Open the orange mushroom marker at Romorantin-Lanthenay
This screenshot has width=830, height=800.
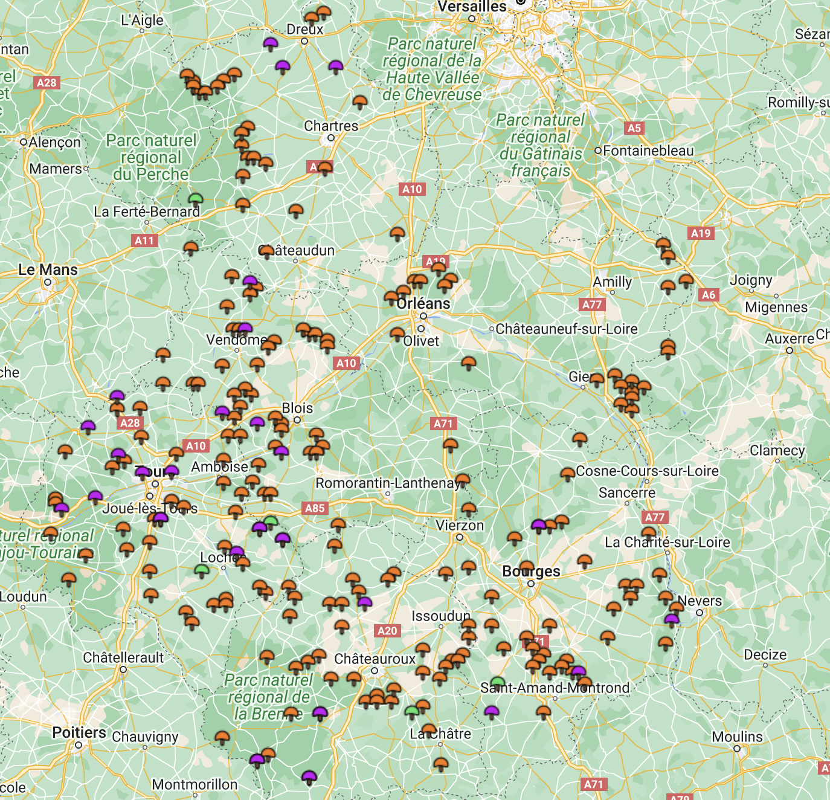point(463,480)
